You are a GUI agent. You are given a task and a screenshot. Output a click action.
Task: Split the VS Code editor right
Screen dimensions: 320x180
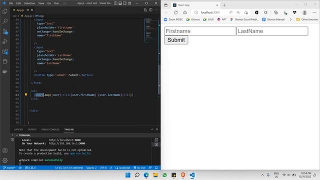(150, 10)
